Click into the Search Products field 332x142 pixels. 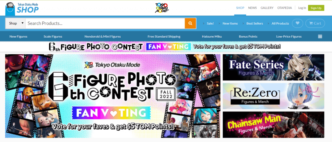pos(105,23)
